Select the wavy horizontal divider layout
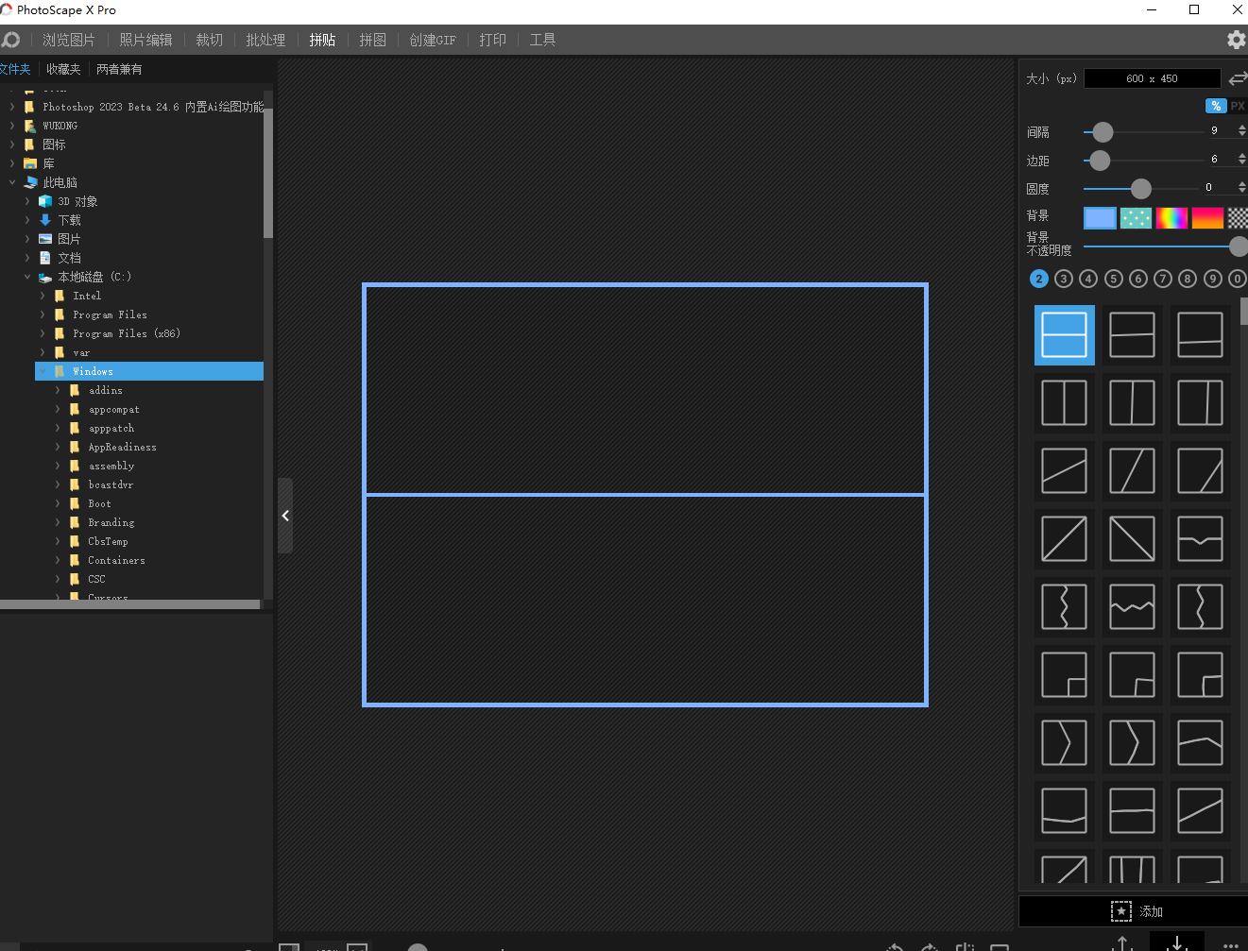The width and height of the screenshot is (1248, 951). (1132, 607)
